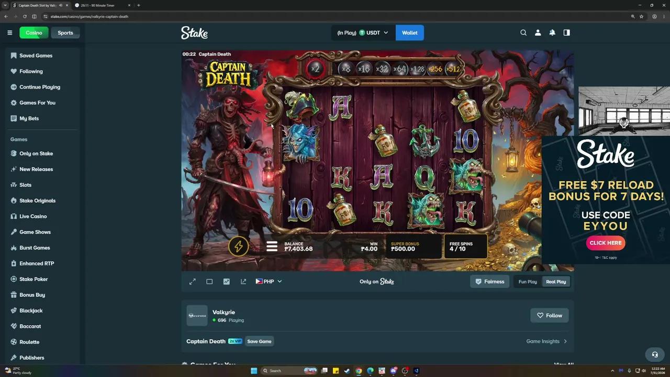Open Continue Playing in sidebar
This screenshot has height=377, width=670.
click(x=42, y=87)
